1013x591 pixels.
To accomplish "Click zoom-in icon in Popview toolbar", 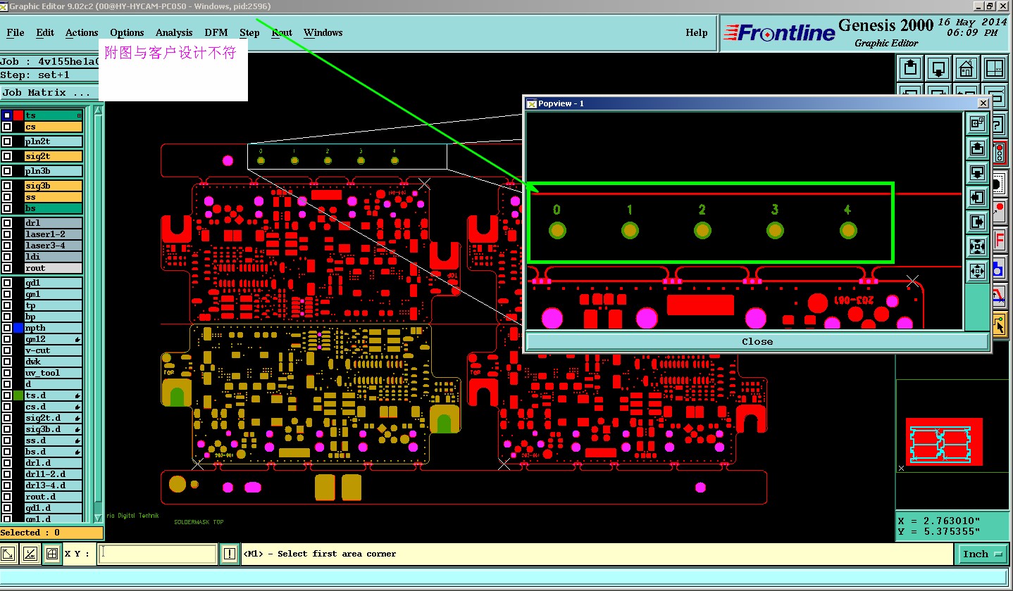I will (977, 148).
